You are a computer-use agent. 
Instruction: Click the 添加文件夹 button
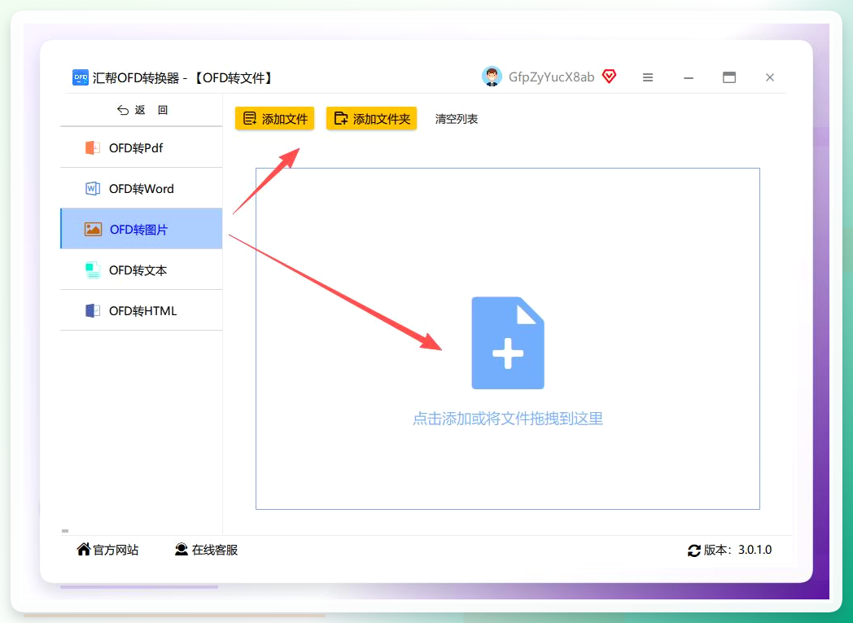[371, 119]
